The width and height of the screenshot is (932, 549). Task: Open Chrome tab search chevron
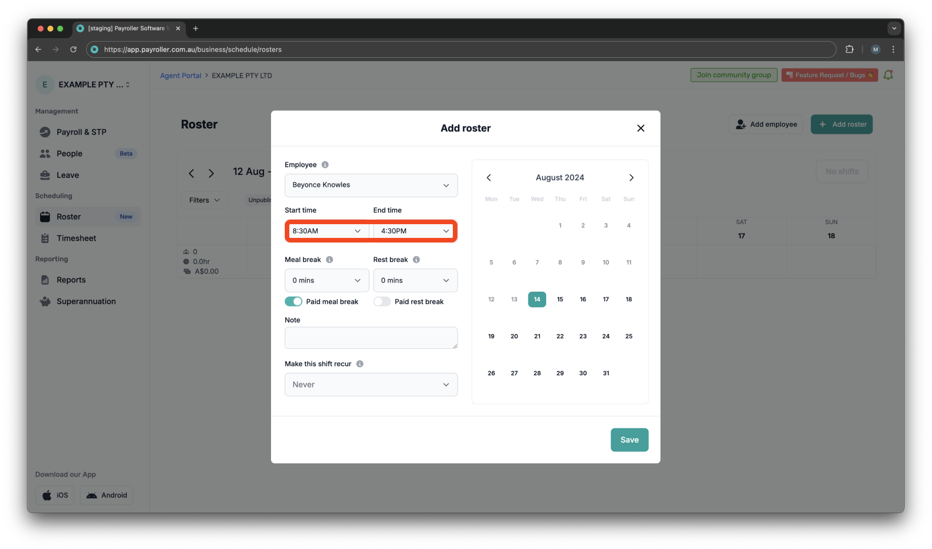[x=894, y=28]
